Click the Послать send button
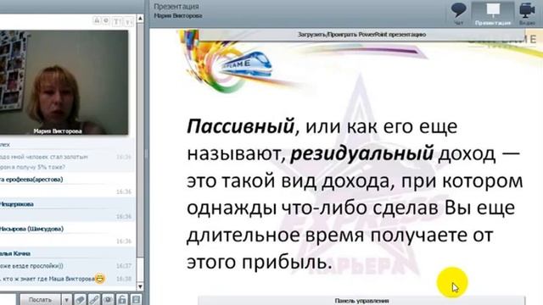 [40, 299]
